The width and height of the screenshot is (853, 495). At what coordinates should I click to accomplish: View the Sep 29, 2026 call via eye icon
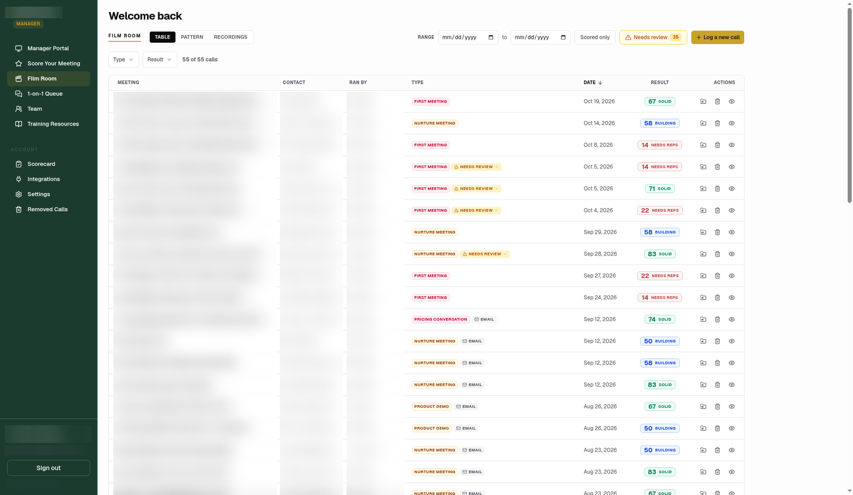[x=732, y=232]
